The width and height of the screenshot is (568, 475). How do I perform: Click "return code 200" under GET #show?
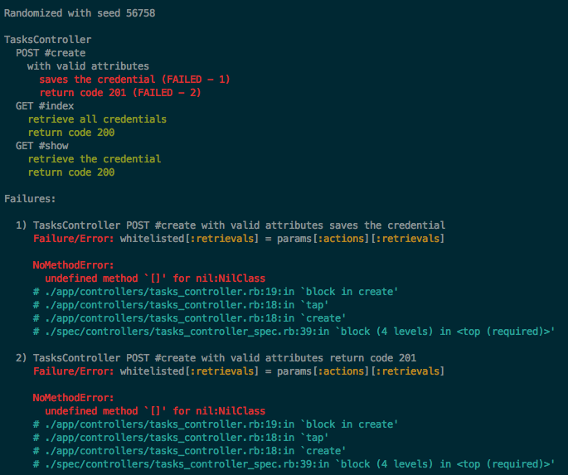(71, 172)
